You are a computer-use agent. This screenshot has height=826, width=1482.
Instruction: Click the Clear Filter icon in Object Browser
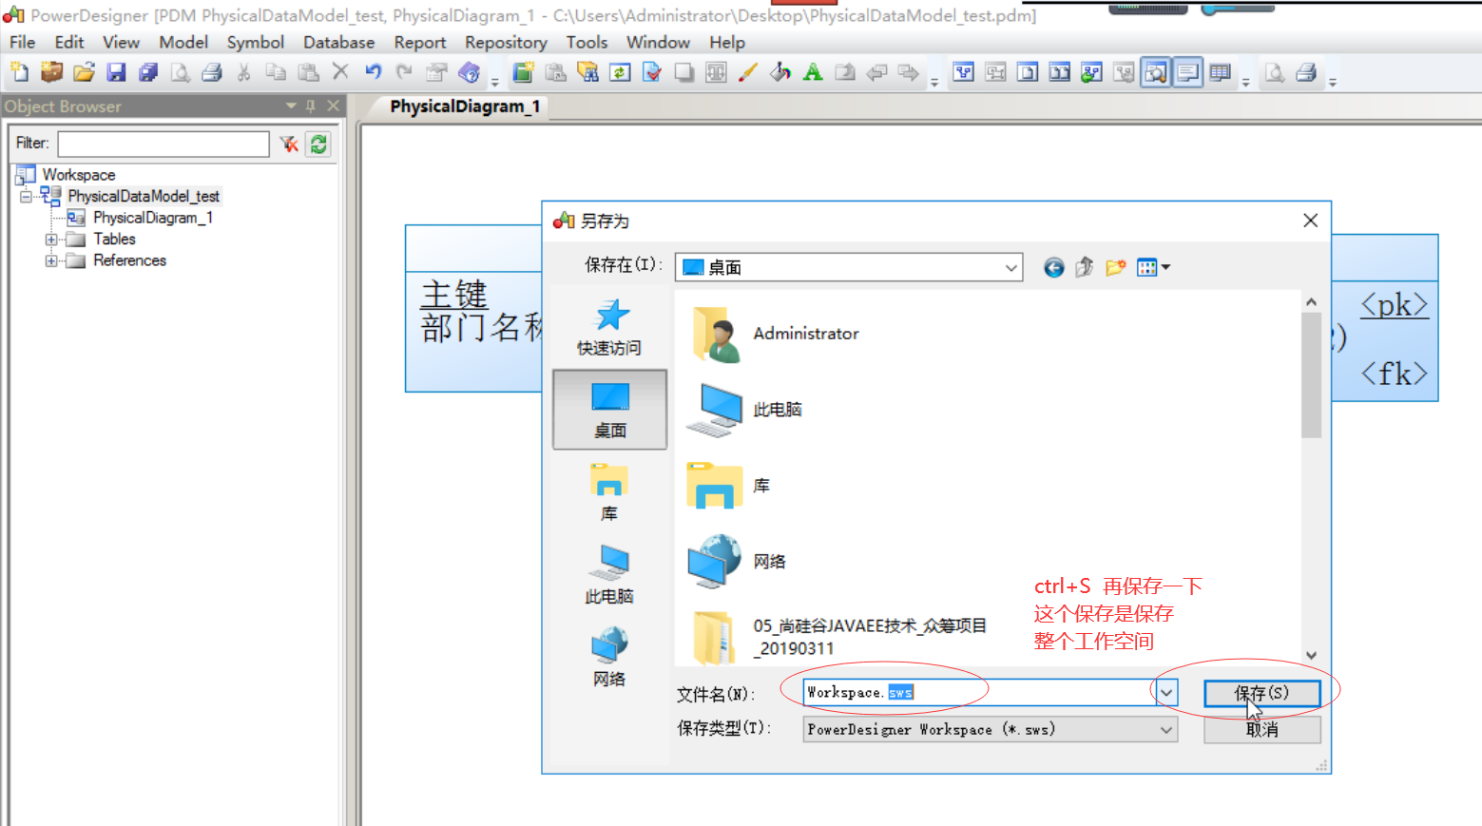click(x=289, y=144)
